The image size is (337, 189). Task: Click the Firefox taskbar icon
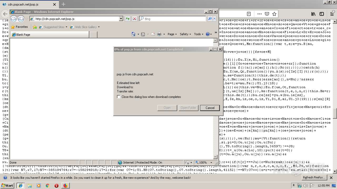click(65, 186)
